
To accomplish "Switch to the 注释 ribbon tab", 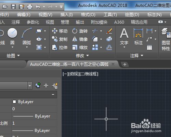I will [x=16, y=22].
